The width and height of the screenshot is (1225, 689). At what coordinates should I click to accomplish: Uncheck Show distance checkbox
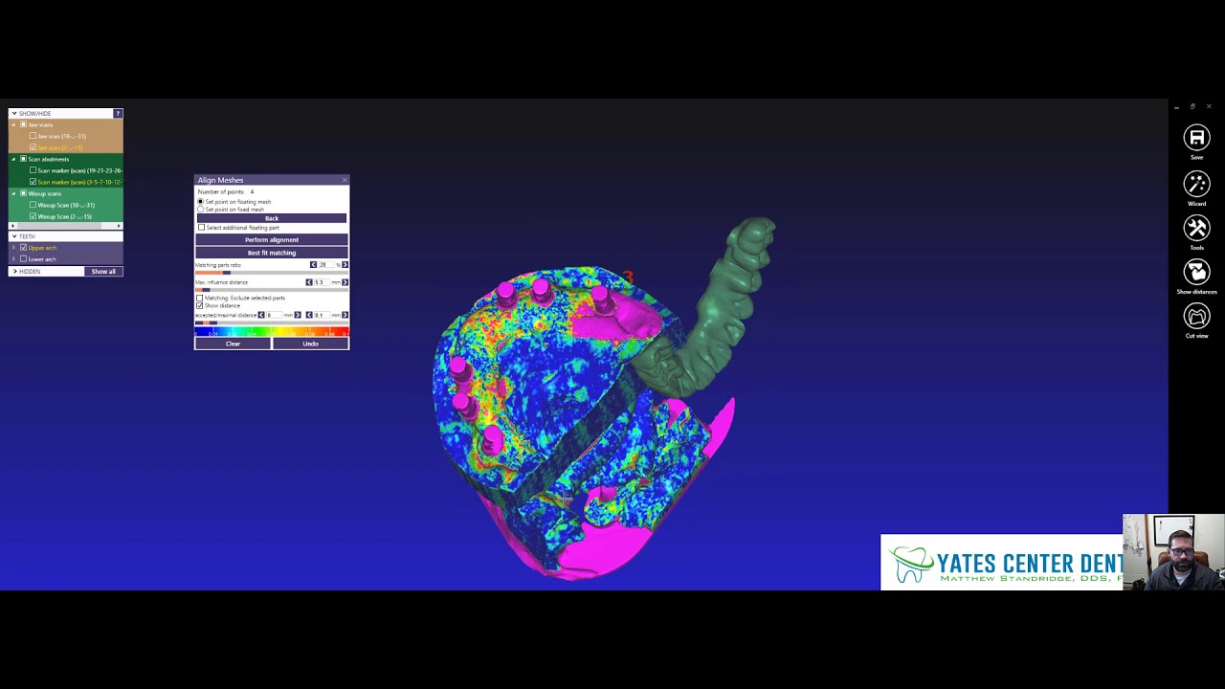pos(200,305)
